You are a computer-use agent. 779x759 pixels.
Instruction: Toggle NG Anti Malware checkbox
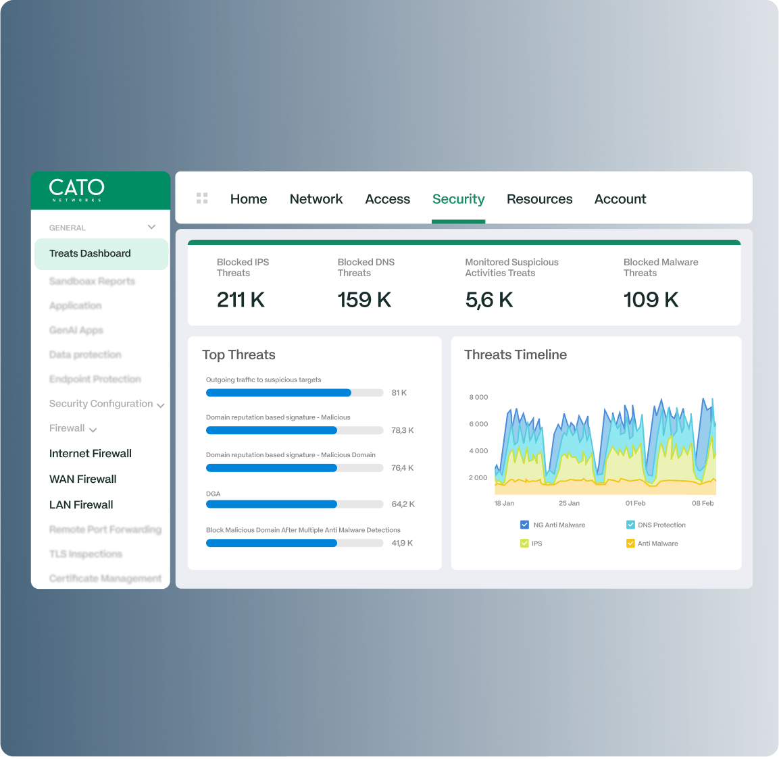coord(525,525)
